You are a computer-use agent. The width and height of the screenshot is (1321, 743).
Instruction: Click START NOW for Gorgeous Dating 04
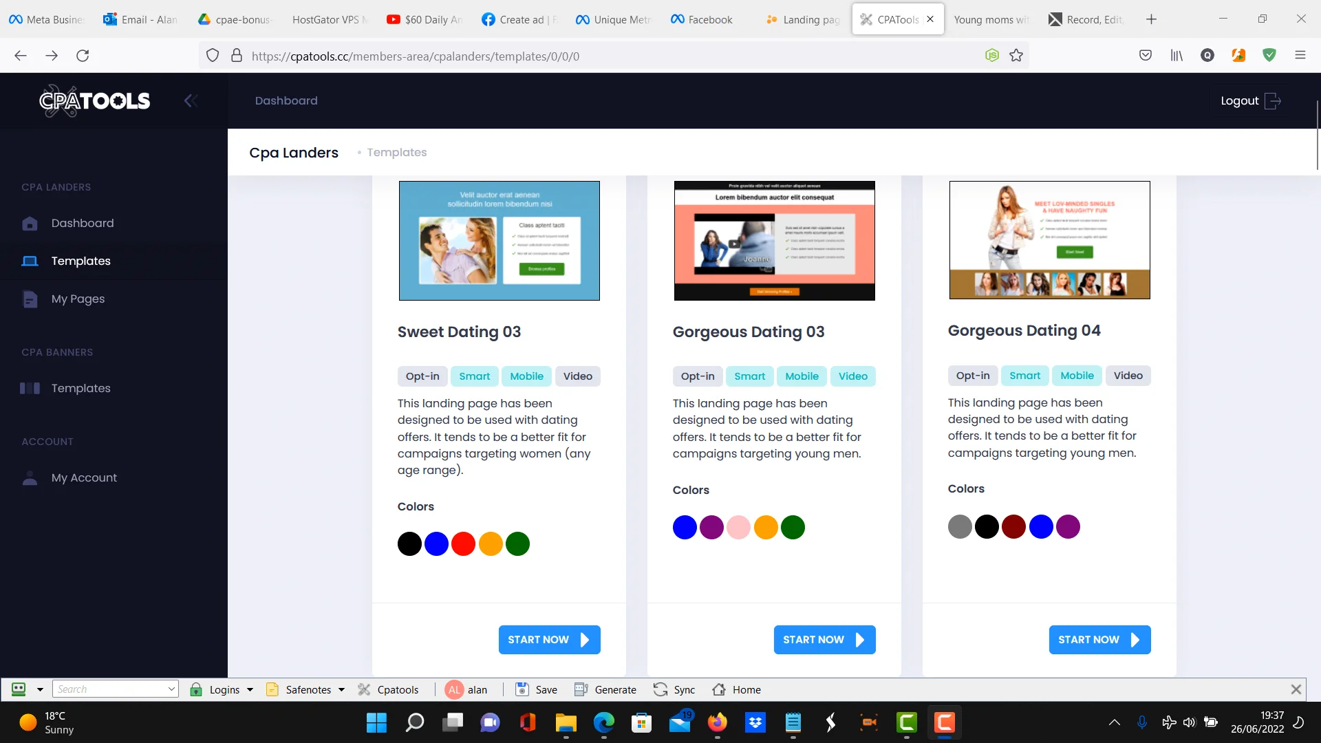pyautogui.click(x=1099, y=640)
